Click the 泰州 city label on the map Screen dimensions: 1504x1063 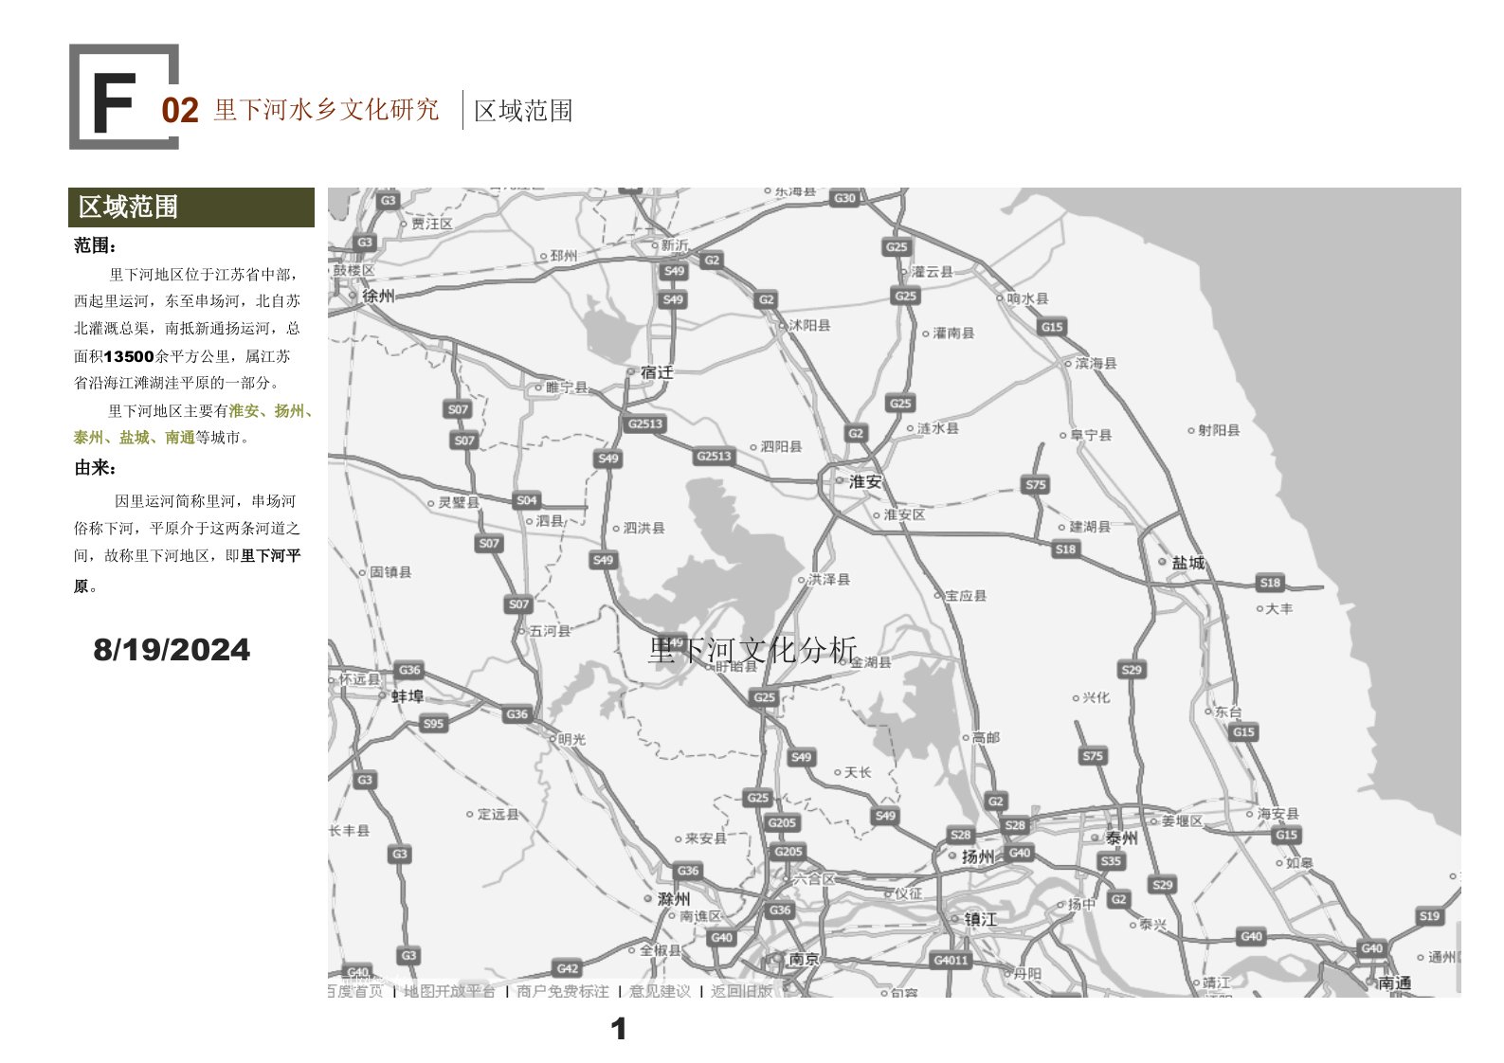[x=1121, y=838]
